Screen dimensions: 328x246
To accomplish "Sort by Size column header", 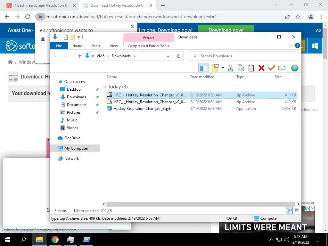I will (278, 77).
